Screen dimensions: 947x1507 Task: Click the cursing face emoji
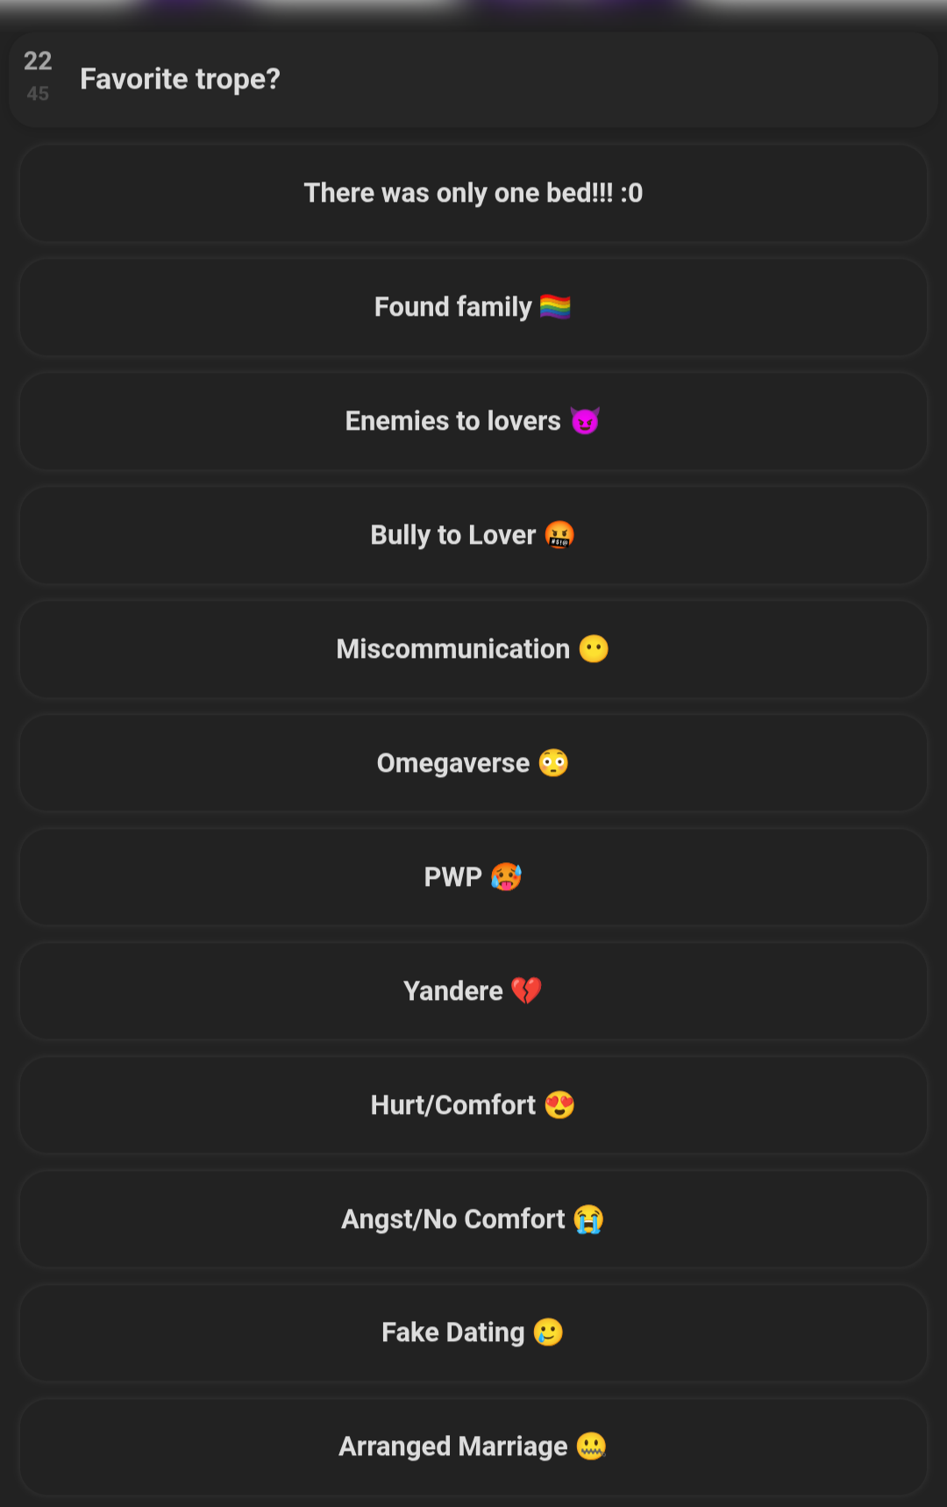tap(559, 535)
